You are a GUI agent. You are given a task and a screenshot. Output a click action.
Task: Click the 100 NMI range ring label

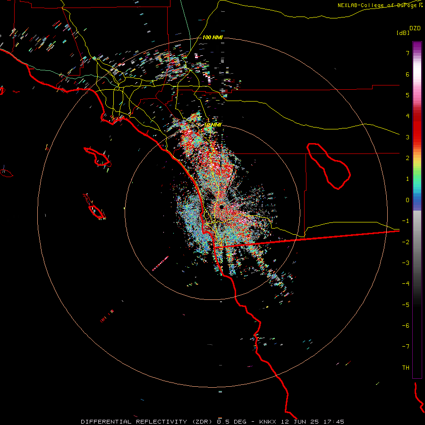pos(212,37)
